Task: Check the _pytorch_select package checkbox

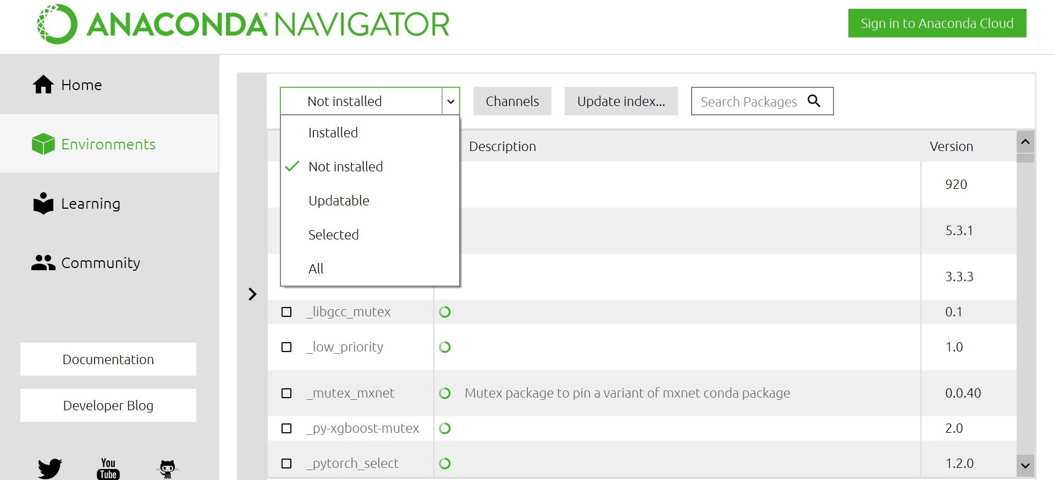Action: (286, 464)
